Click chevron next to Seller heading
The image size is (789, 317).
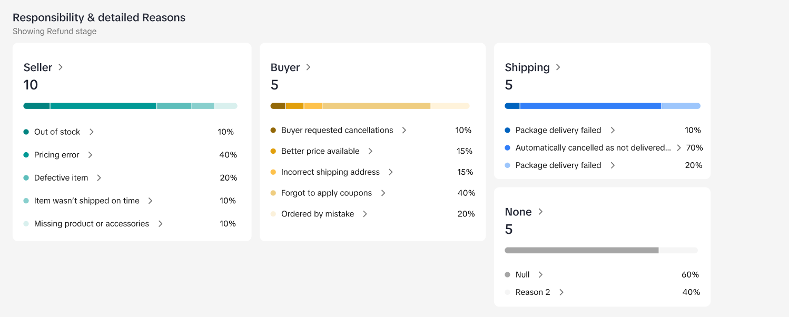pyautogui.click(x=61, y=67)
